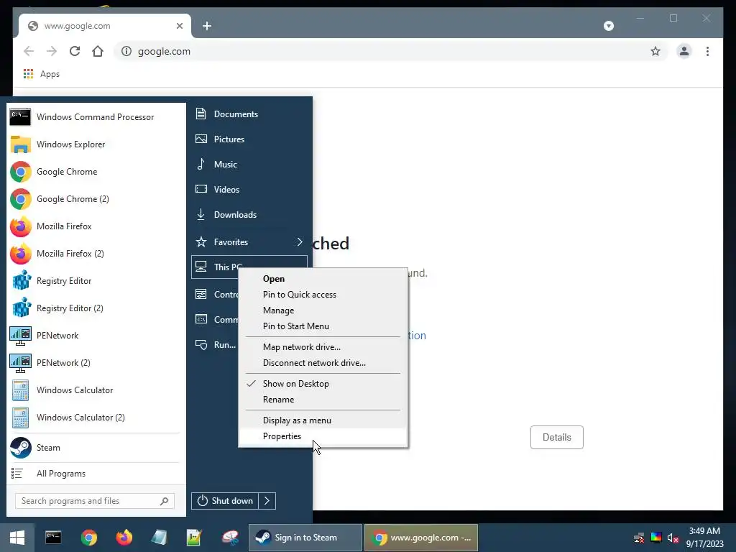Screen dimensions: 736x552
Task: Open the network tray icon
Action: (639, 538)
